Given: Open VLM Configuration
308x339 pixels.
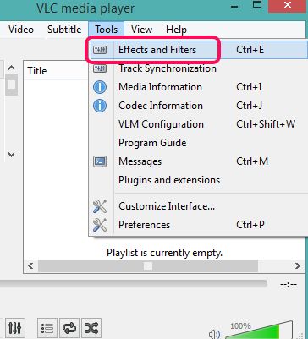Looking at the screenshot, I should coord(199,124).
